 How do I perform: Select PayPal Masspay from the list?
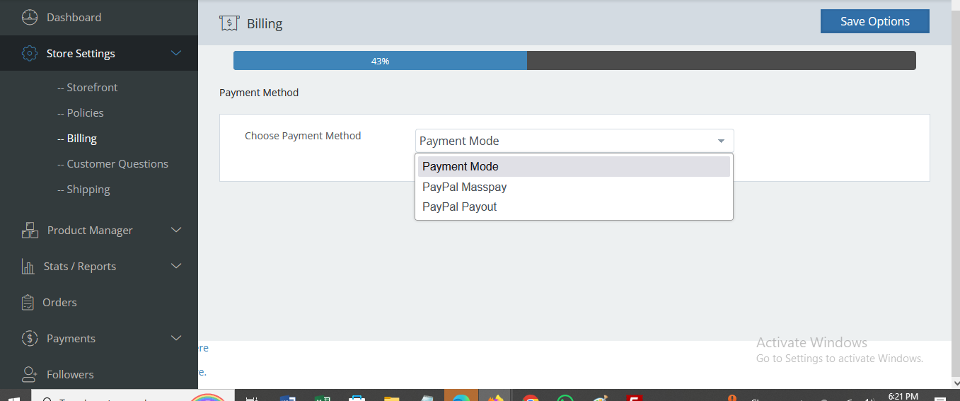tap(464, 187)
